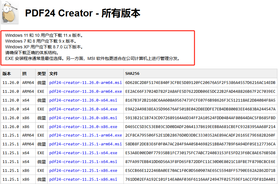The height and width of the screenshot is (184, 278).
Task: Select hash starting with EE2AC66F37024D78
Action: coord(200,92)
